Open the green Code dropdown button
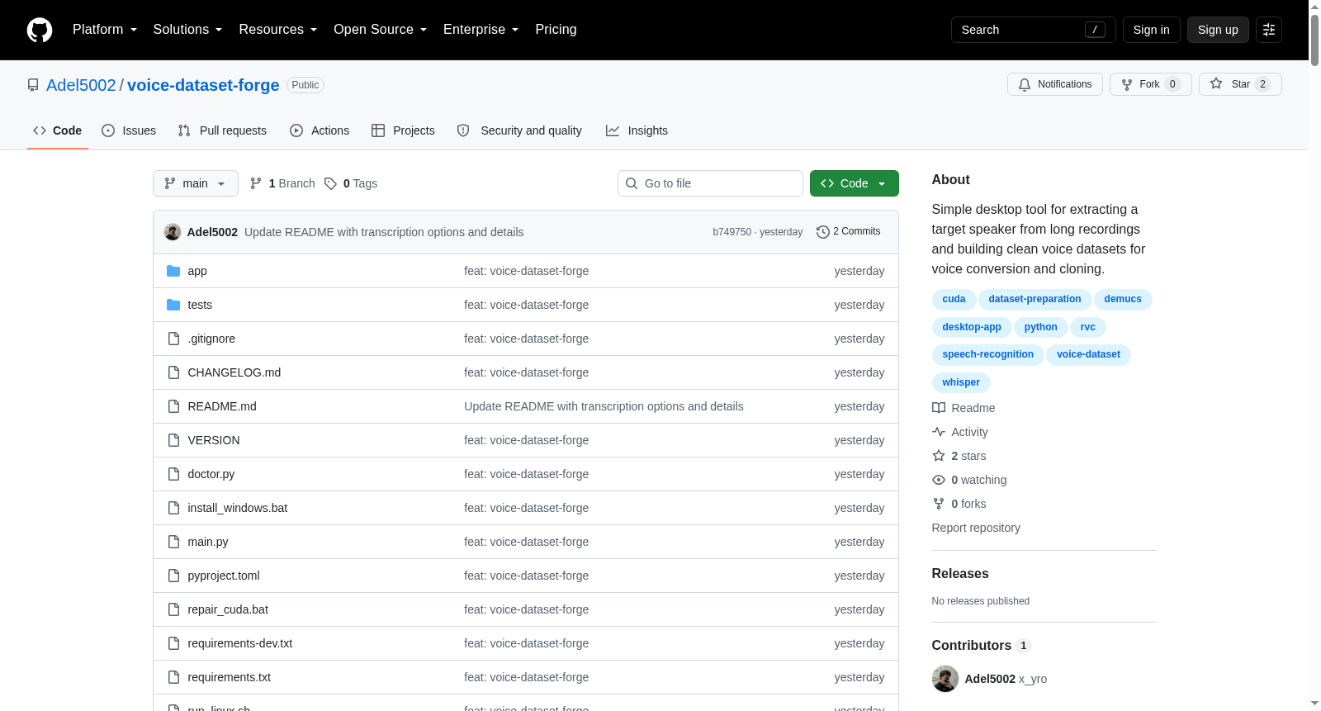Viewport: 1321px width, 711px height. coord(855,183)
